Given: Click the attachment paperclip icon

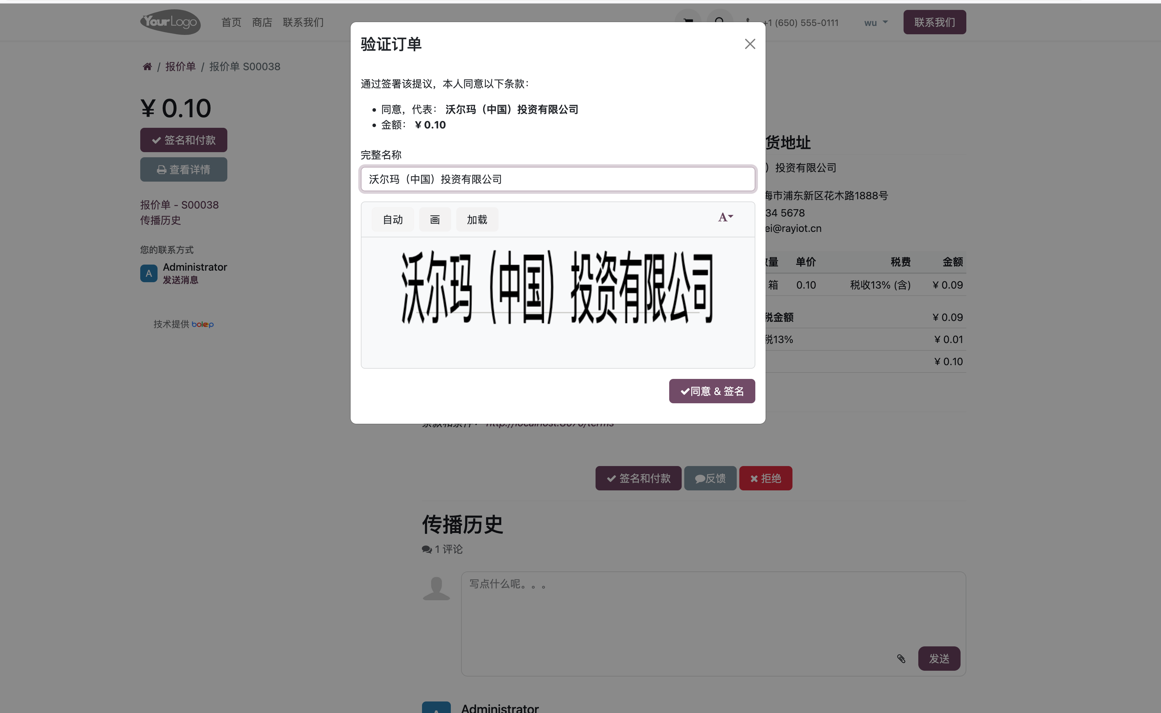Looking at the screenshot, I should click(901, 659).
